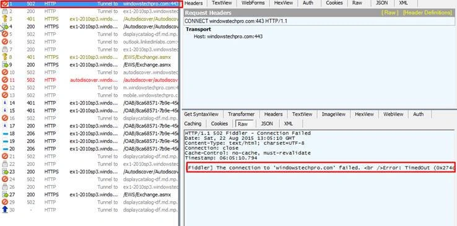Open the request Auth tab
This screenshot has width=457, height=226.
[x=308, y=3]
